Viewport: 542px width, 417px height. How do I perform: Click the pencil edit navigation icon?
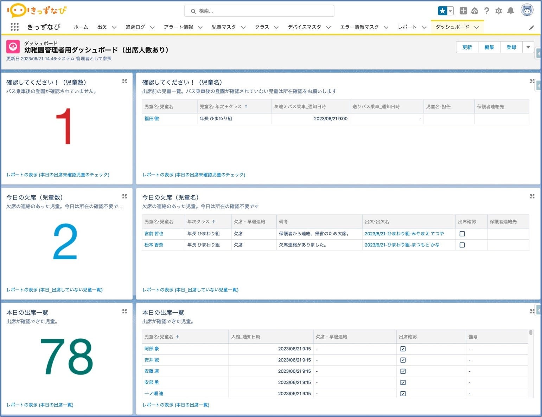click(x=531, y=28)
